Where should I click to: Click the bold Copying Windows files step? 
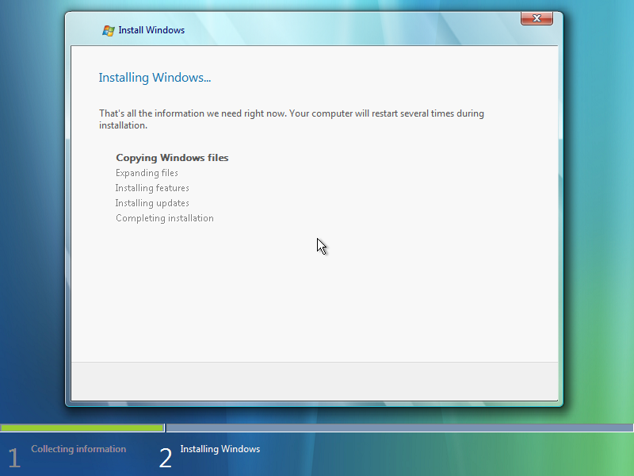172,157
